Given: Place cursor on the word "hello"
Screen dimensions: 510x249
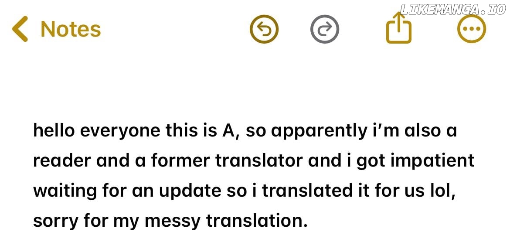Looking at the screenshot, I should pyautogui.click(x=54, y=130).
